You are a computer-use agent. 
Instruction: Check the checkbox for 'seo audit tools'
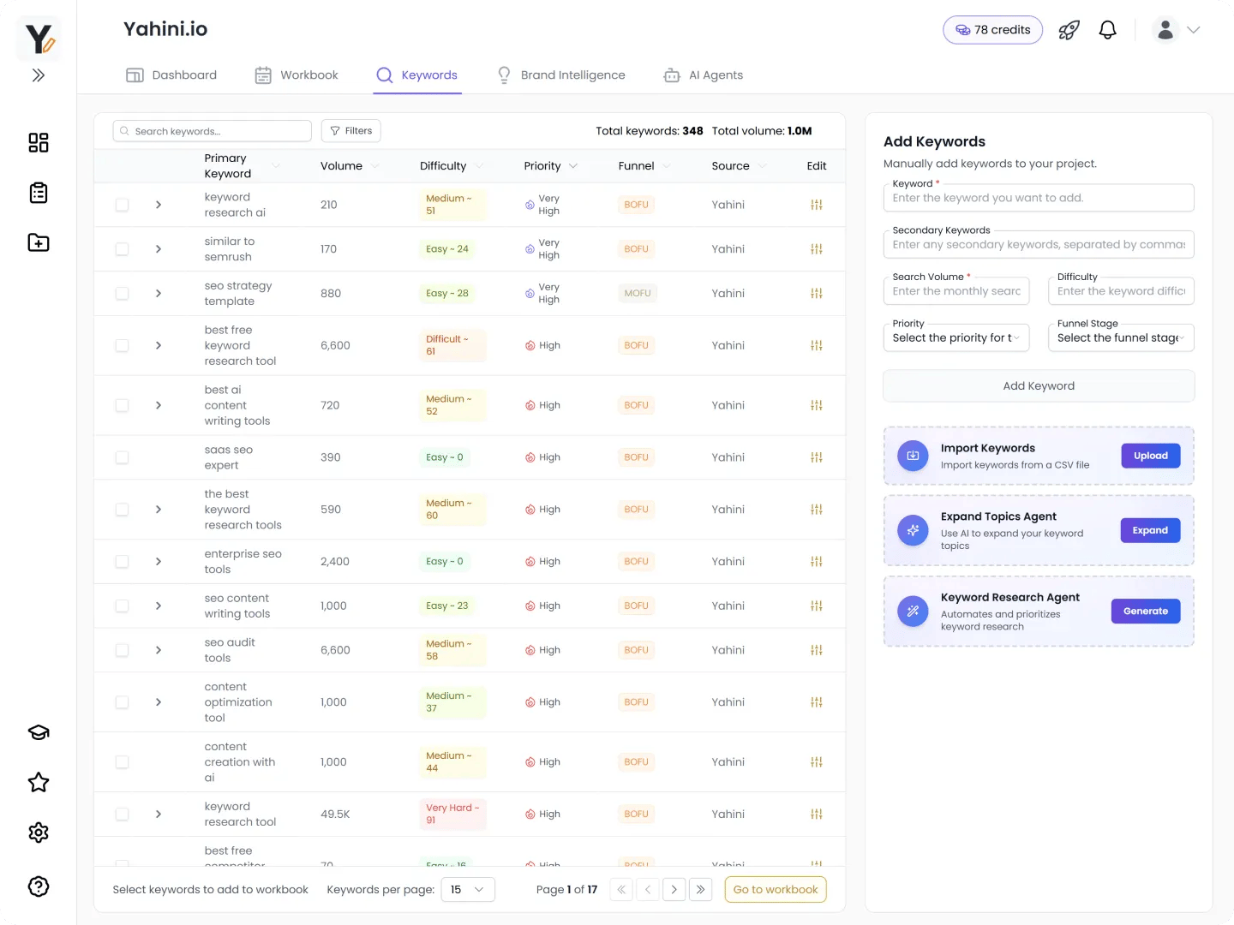pos(122,649)
